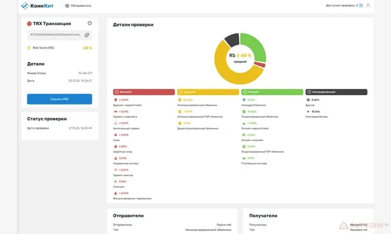The image size is (391, 234).
Task: Click the Платёжная система icon
Action: coord(244,158)
